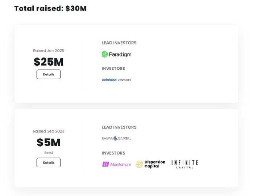Open the Coinbase Ventures investor logo
This screenshot has height=196, width=261.
coord(116,80)
